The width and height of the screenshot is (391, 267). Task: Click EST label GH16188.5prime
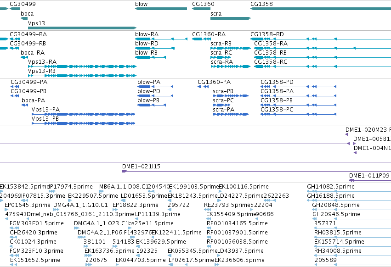point(331,196)
